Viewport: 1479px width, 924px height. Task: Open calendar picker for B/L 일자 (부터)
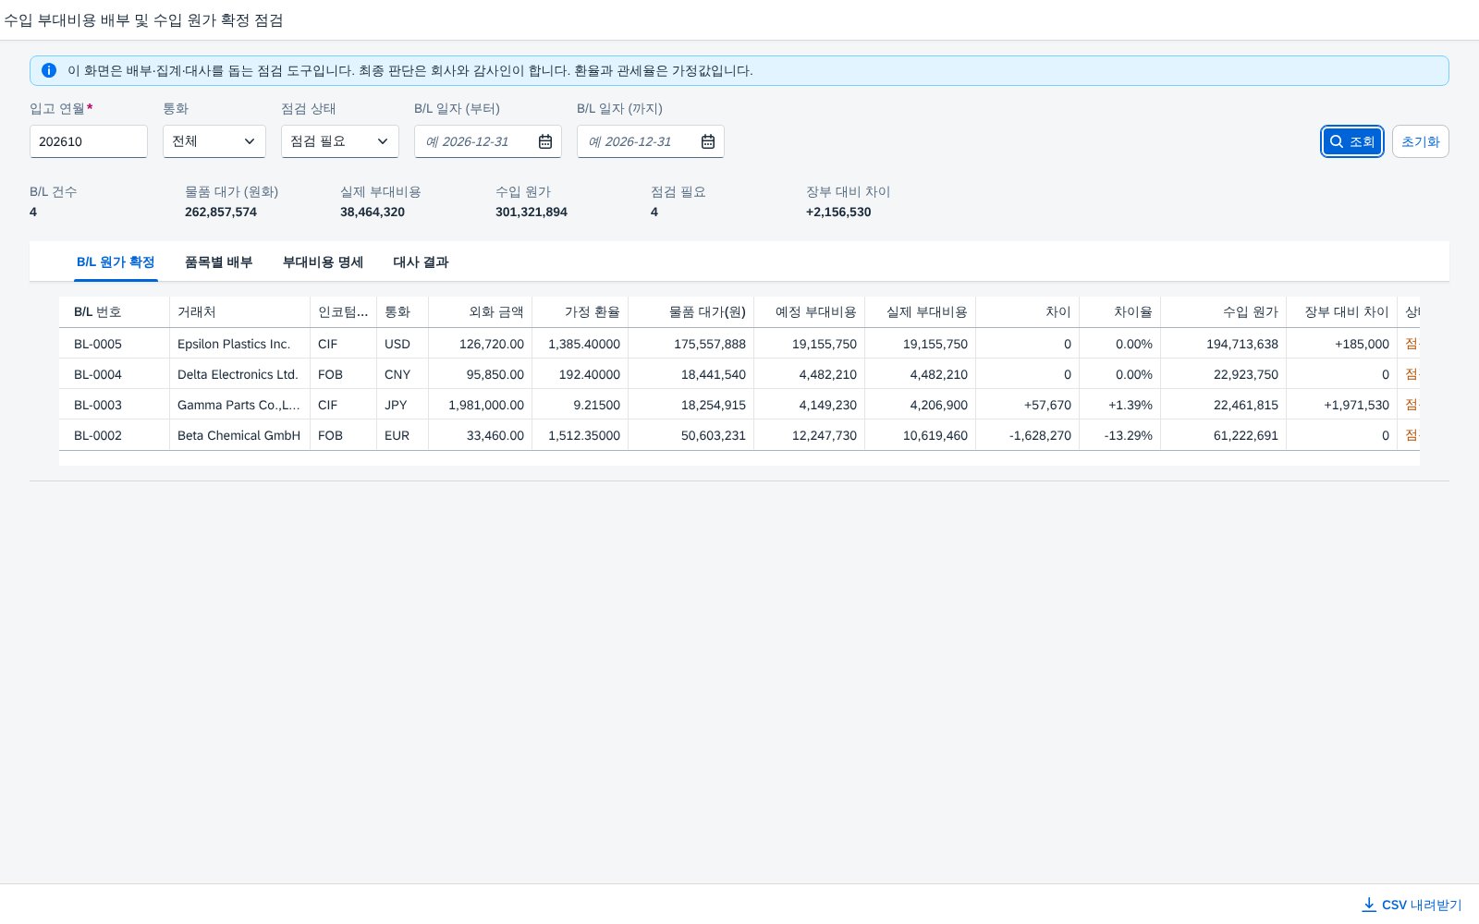pyautogui.click(x=545, y=141)
